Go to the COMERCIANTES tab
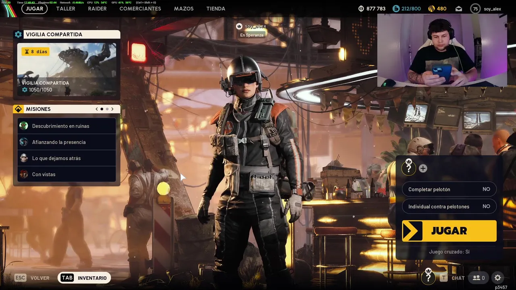This screenshot has width=516, height=290. 140,8
